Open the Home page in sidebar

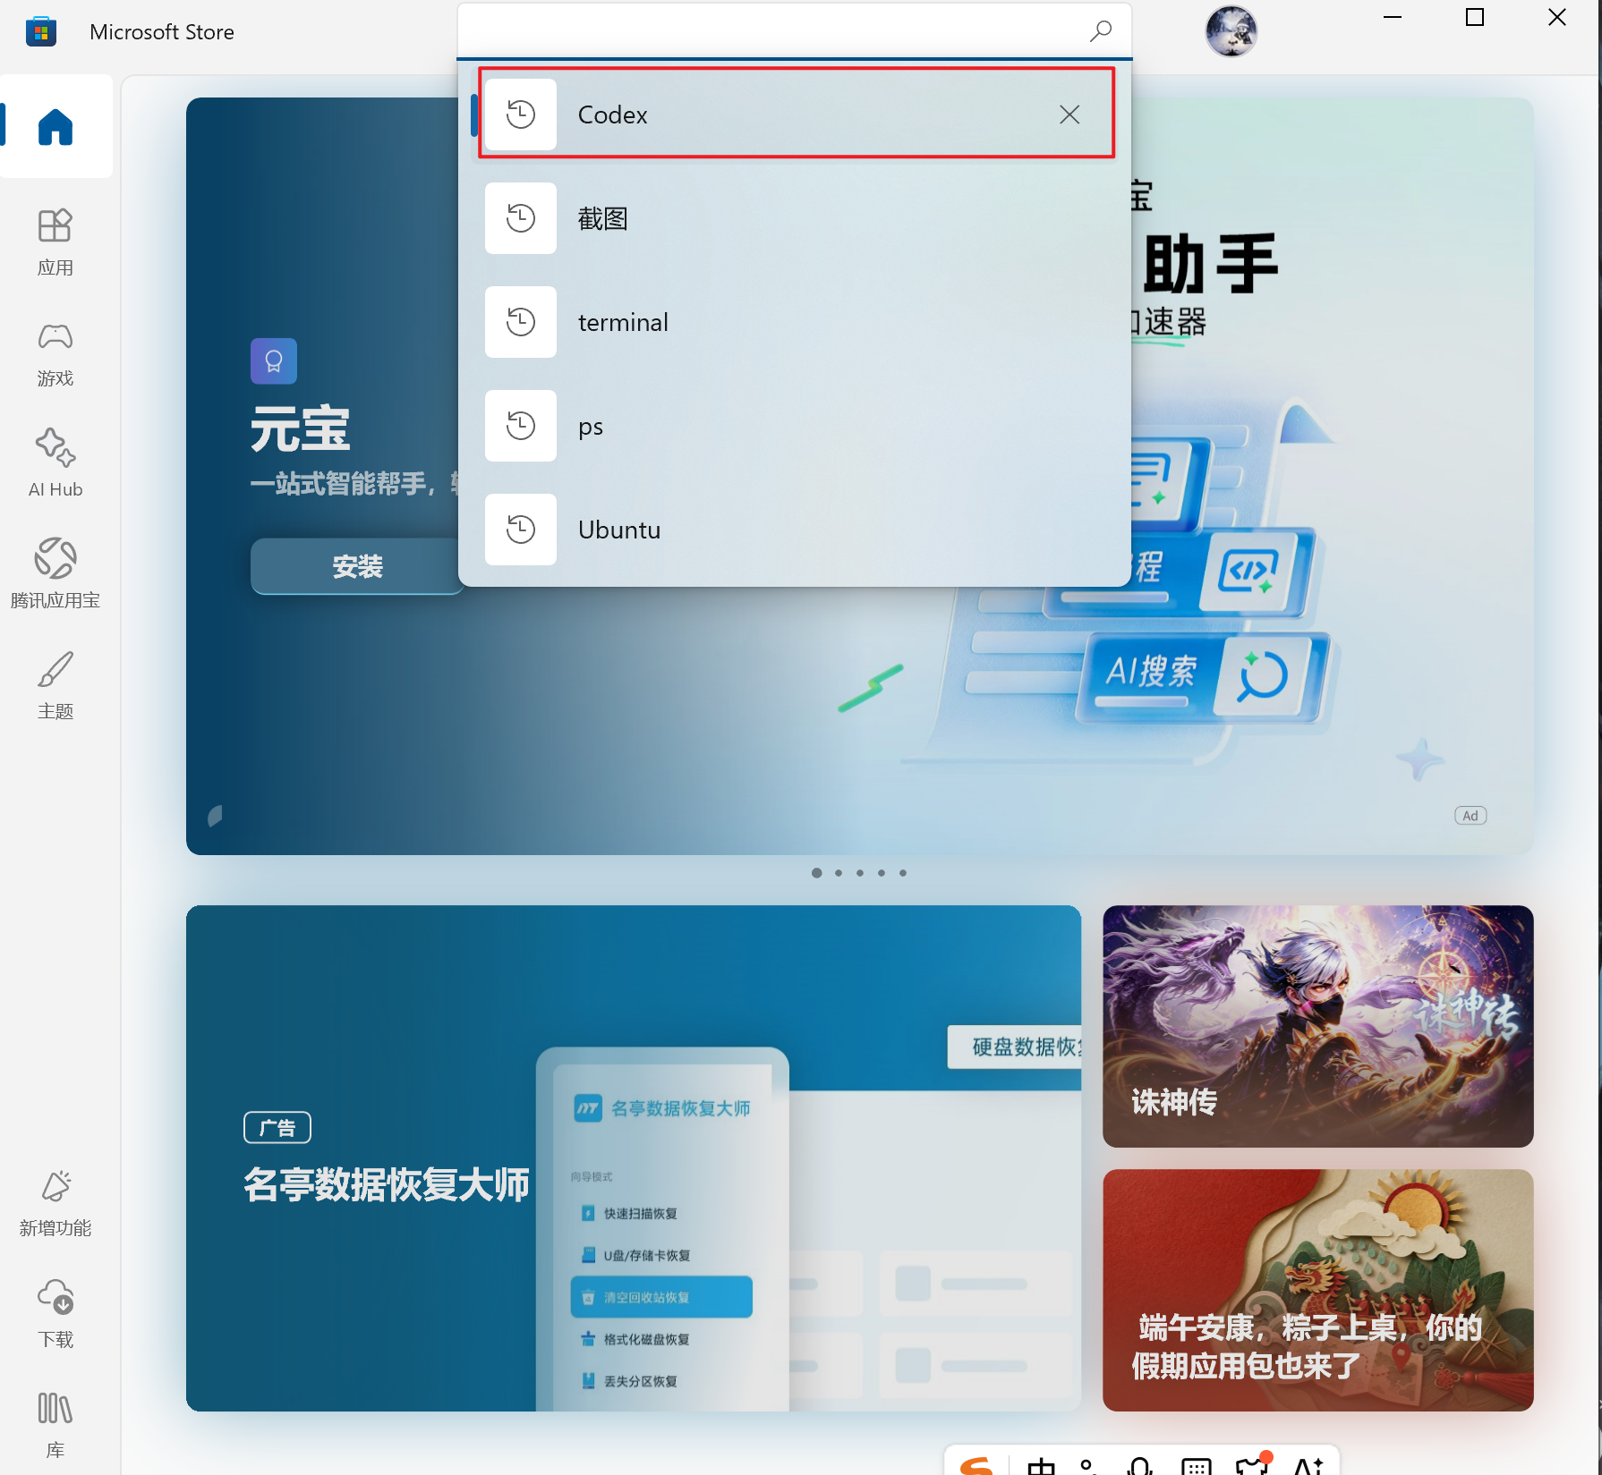pos(55,126)
